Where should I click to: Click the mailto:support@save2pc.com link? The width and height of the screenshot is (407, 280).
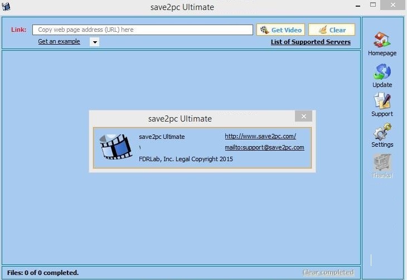point(264,147)
